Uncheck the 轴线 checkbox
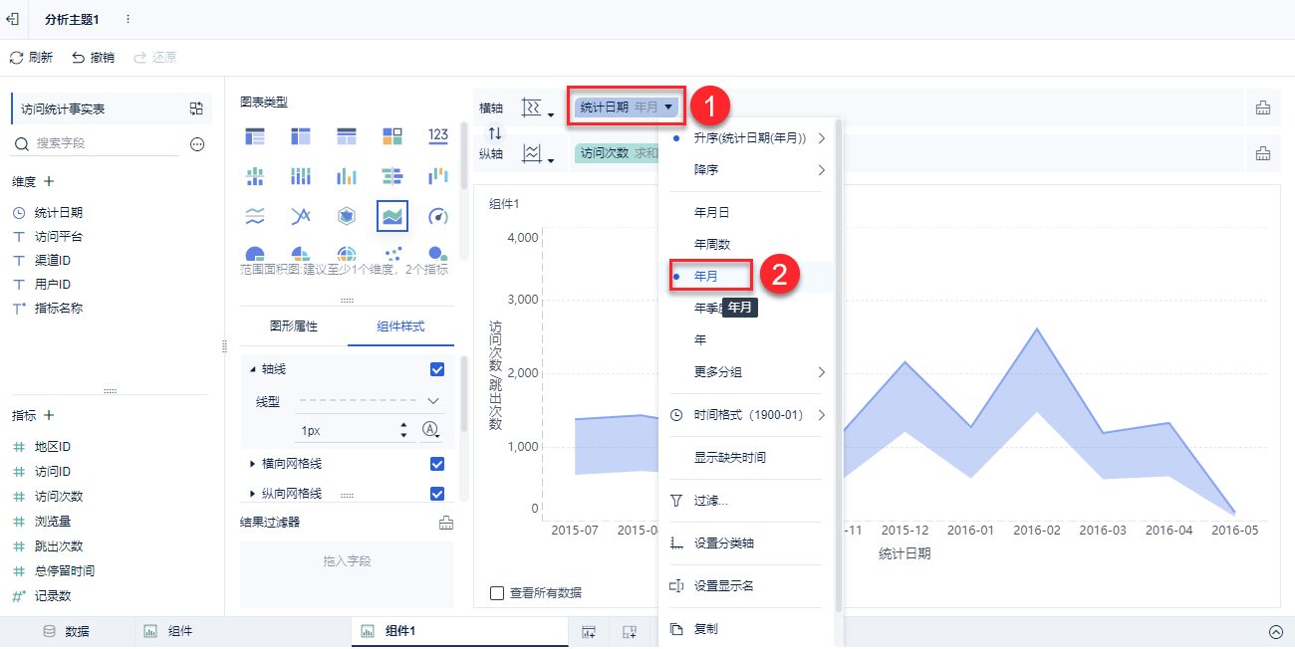The image size is (1295, 649). [x=436, y=369]
